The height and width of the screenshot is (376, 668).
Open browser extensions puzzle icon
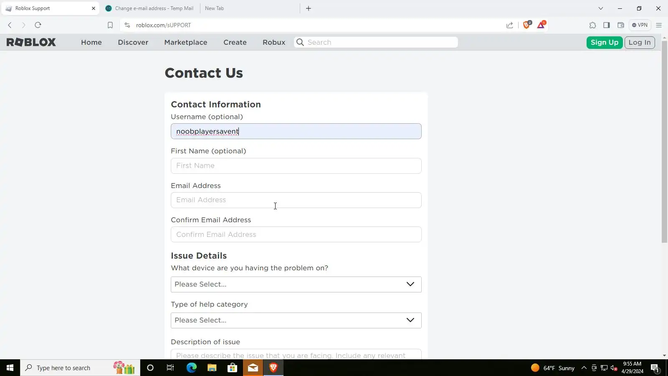[x=592, y=25]
